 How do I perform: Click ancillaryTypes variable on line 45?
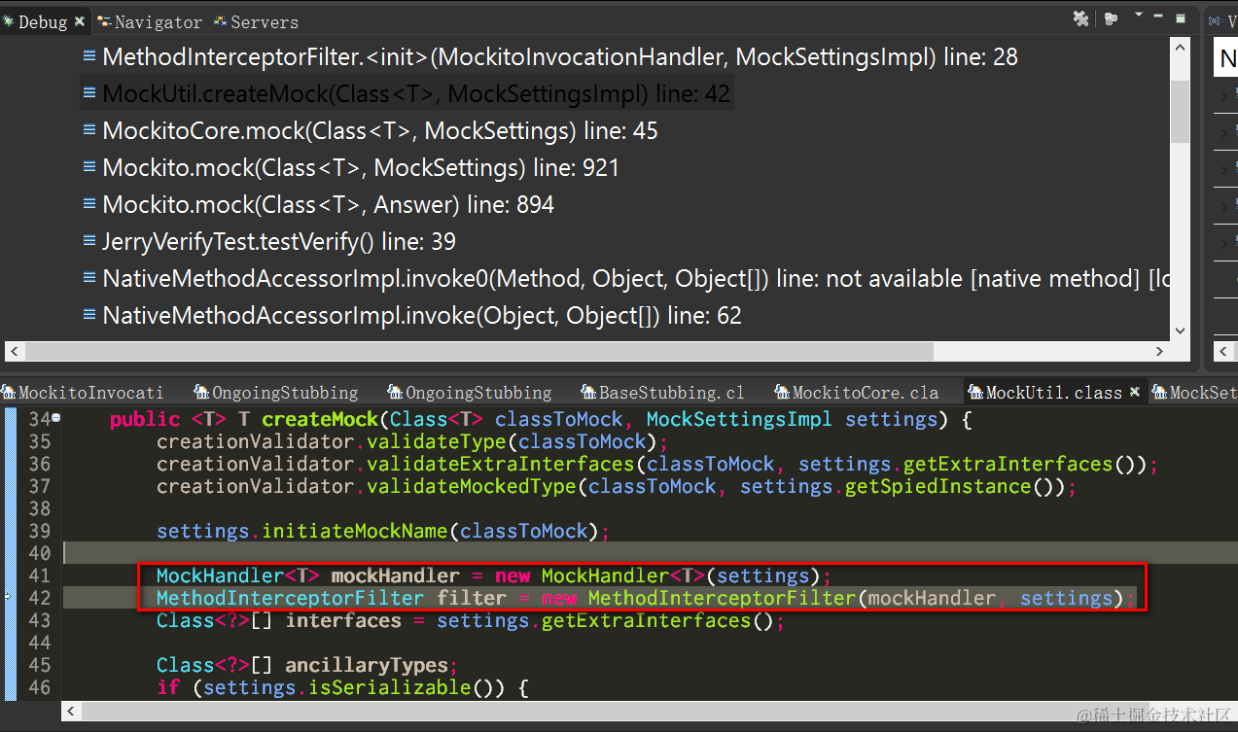tap(367, 666)
